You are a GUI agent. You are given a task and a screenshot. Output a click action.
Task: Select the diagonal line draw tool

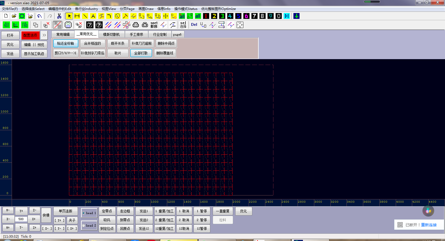pos(85,16)
